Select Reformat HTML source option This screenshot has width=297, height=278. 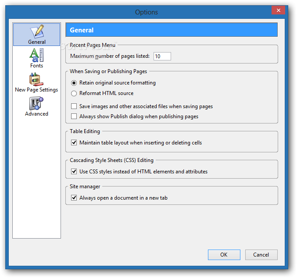74,93
